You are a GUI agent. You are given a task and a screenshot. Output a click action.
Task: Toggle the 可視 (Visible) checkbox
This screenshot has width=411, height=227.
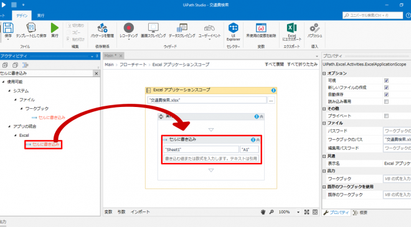pyautogui.click(x=386, y=80)
